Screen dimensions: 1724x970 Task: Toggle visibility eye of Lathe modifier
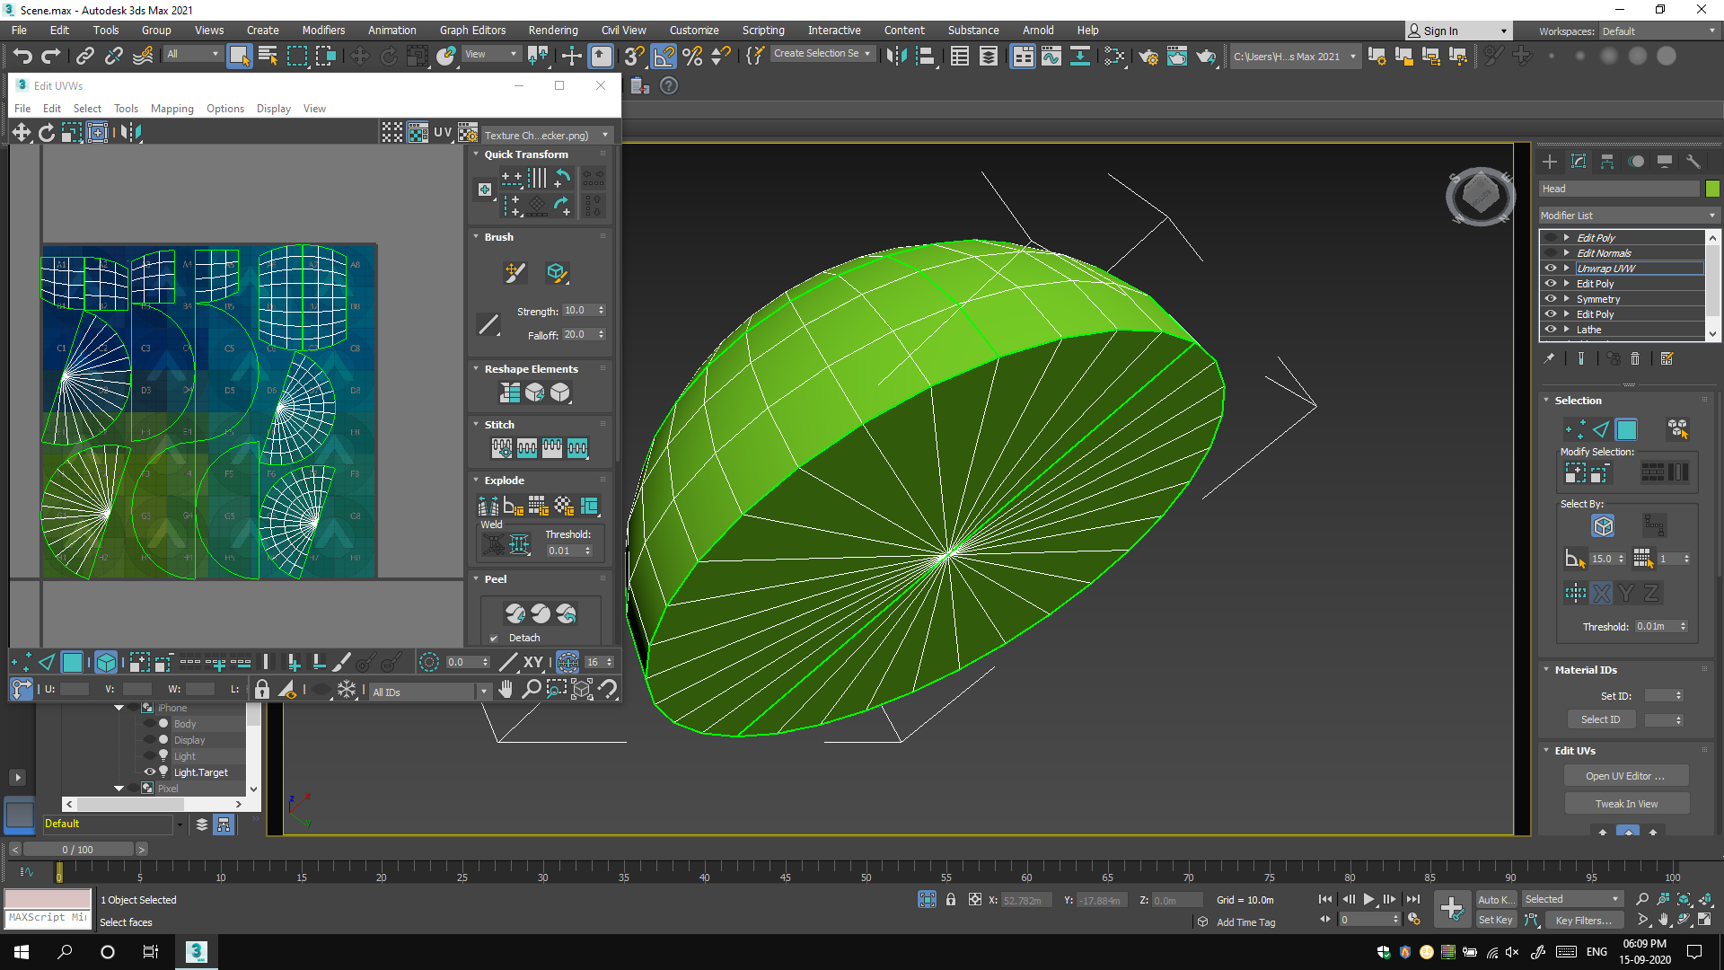click(x=1551, y=329)
